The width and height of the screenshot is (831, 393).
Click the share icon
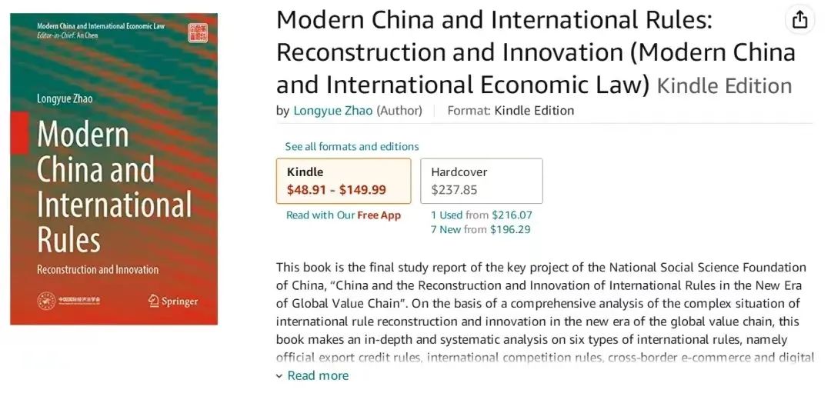tap(800, 20)
